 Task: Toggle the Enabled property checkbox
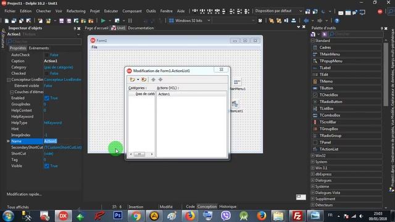point(47,98)
